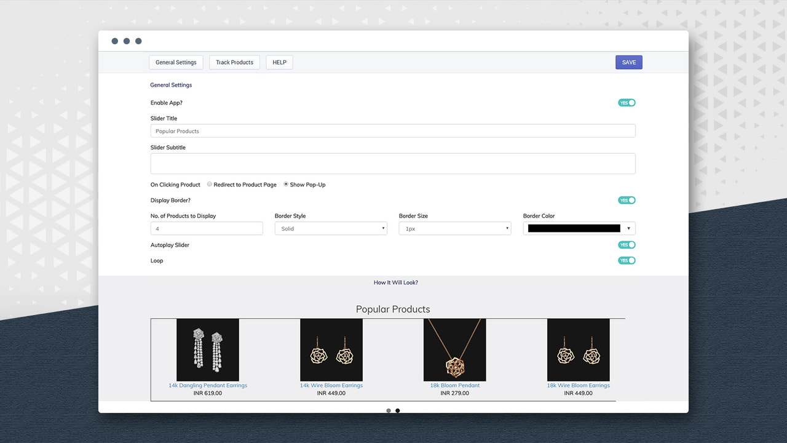The height and width of the screenshot is (443, 787).
Task: Disable Autoplay Slider
Action: 627,244
